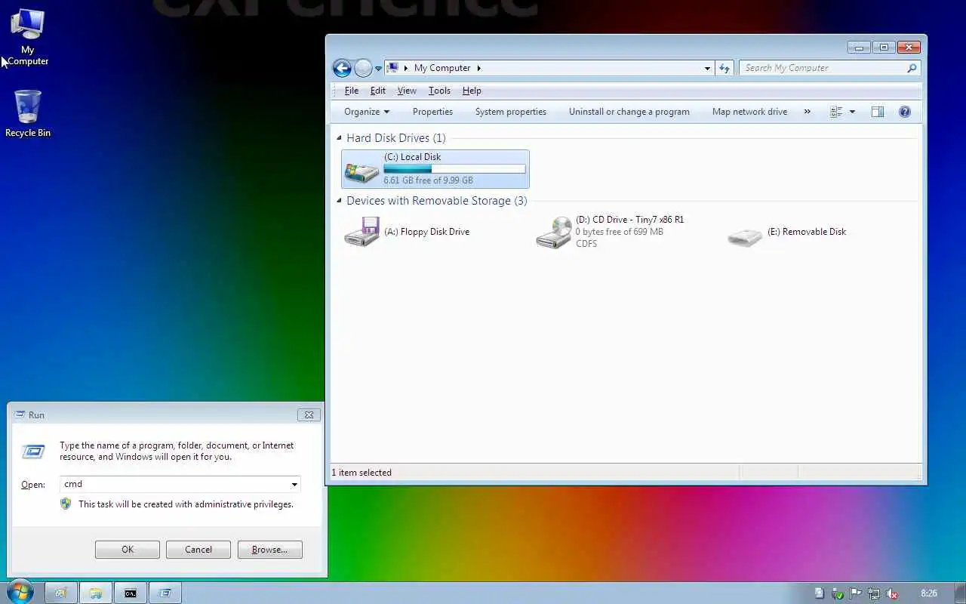Click Map network drive
966x604 pixels.
(749, 112)
